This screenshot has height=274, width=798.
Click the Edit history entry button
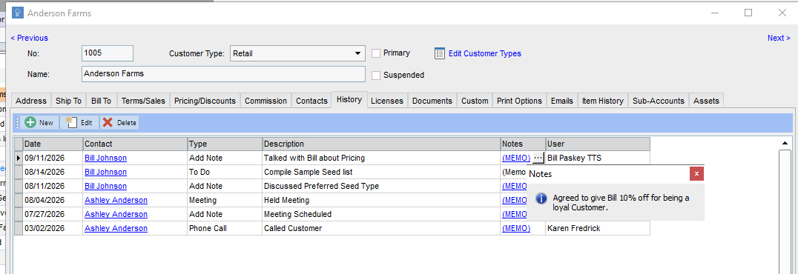(x=79, y=122)
